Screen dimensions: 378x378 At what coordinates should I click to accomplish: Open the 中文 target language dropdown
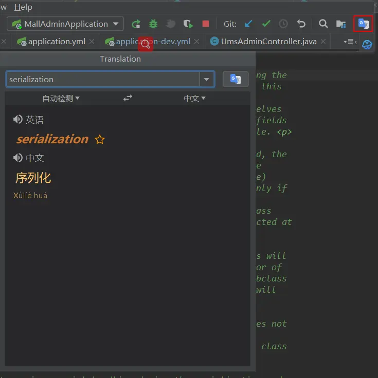click(x=194, y=98)
